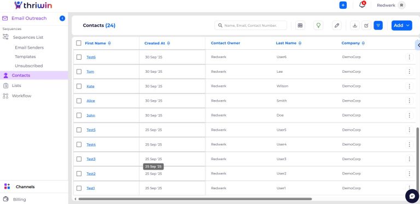Expand the right side panel arrow
This screenshot has height=204, width=420.
(418, 45)
